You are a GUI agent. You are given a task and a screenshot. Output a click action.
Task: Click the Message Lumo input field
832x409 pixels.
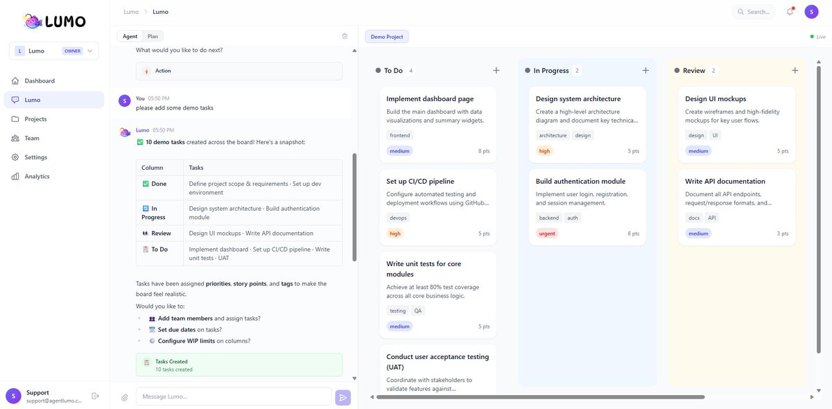234,397
